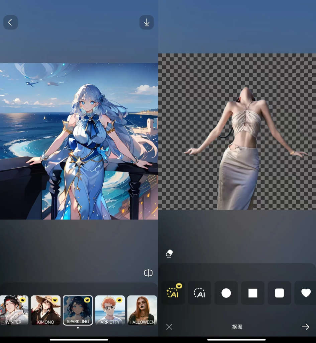Select the eraser tool

pos(169,254)
